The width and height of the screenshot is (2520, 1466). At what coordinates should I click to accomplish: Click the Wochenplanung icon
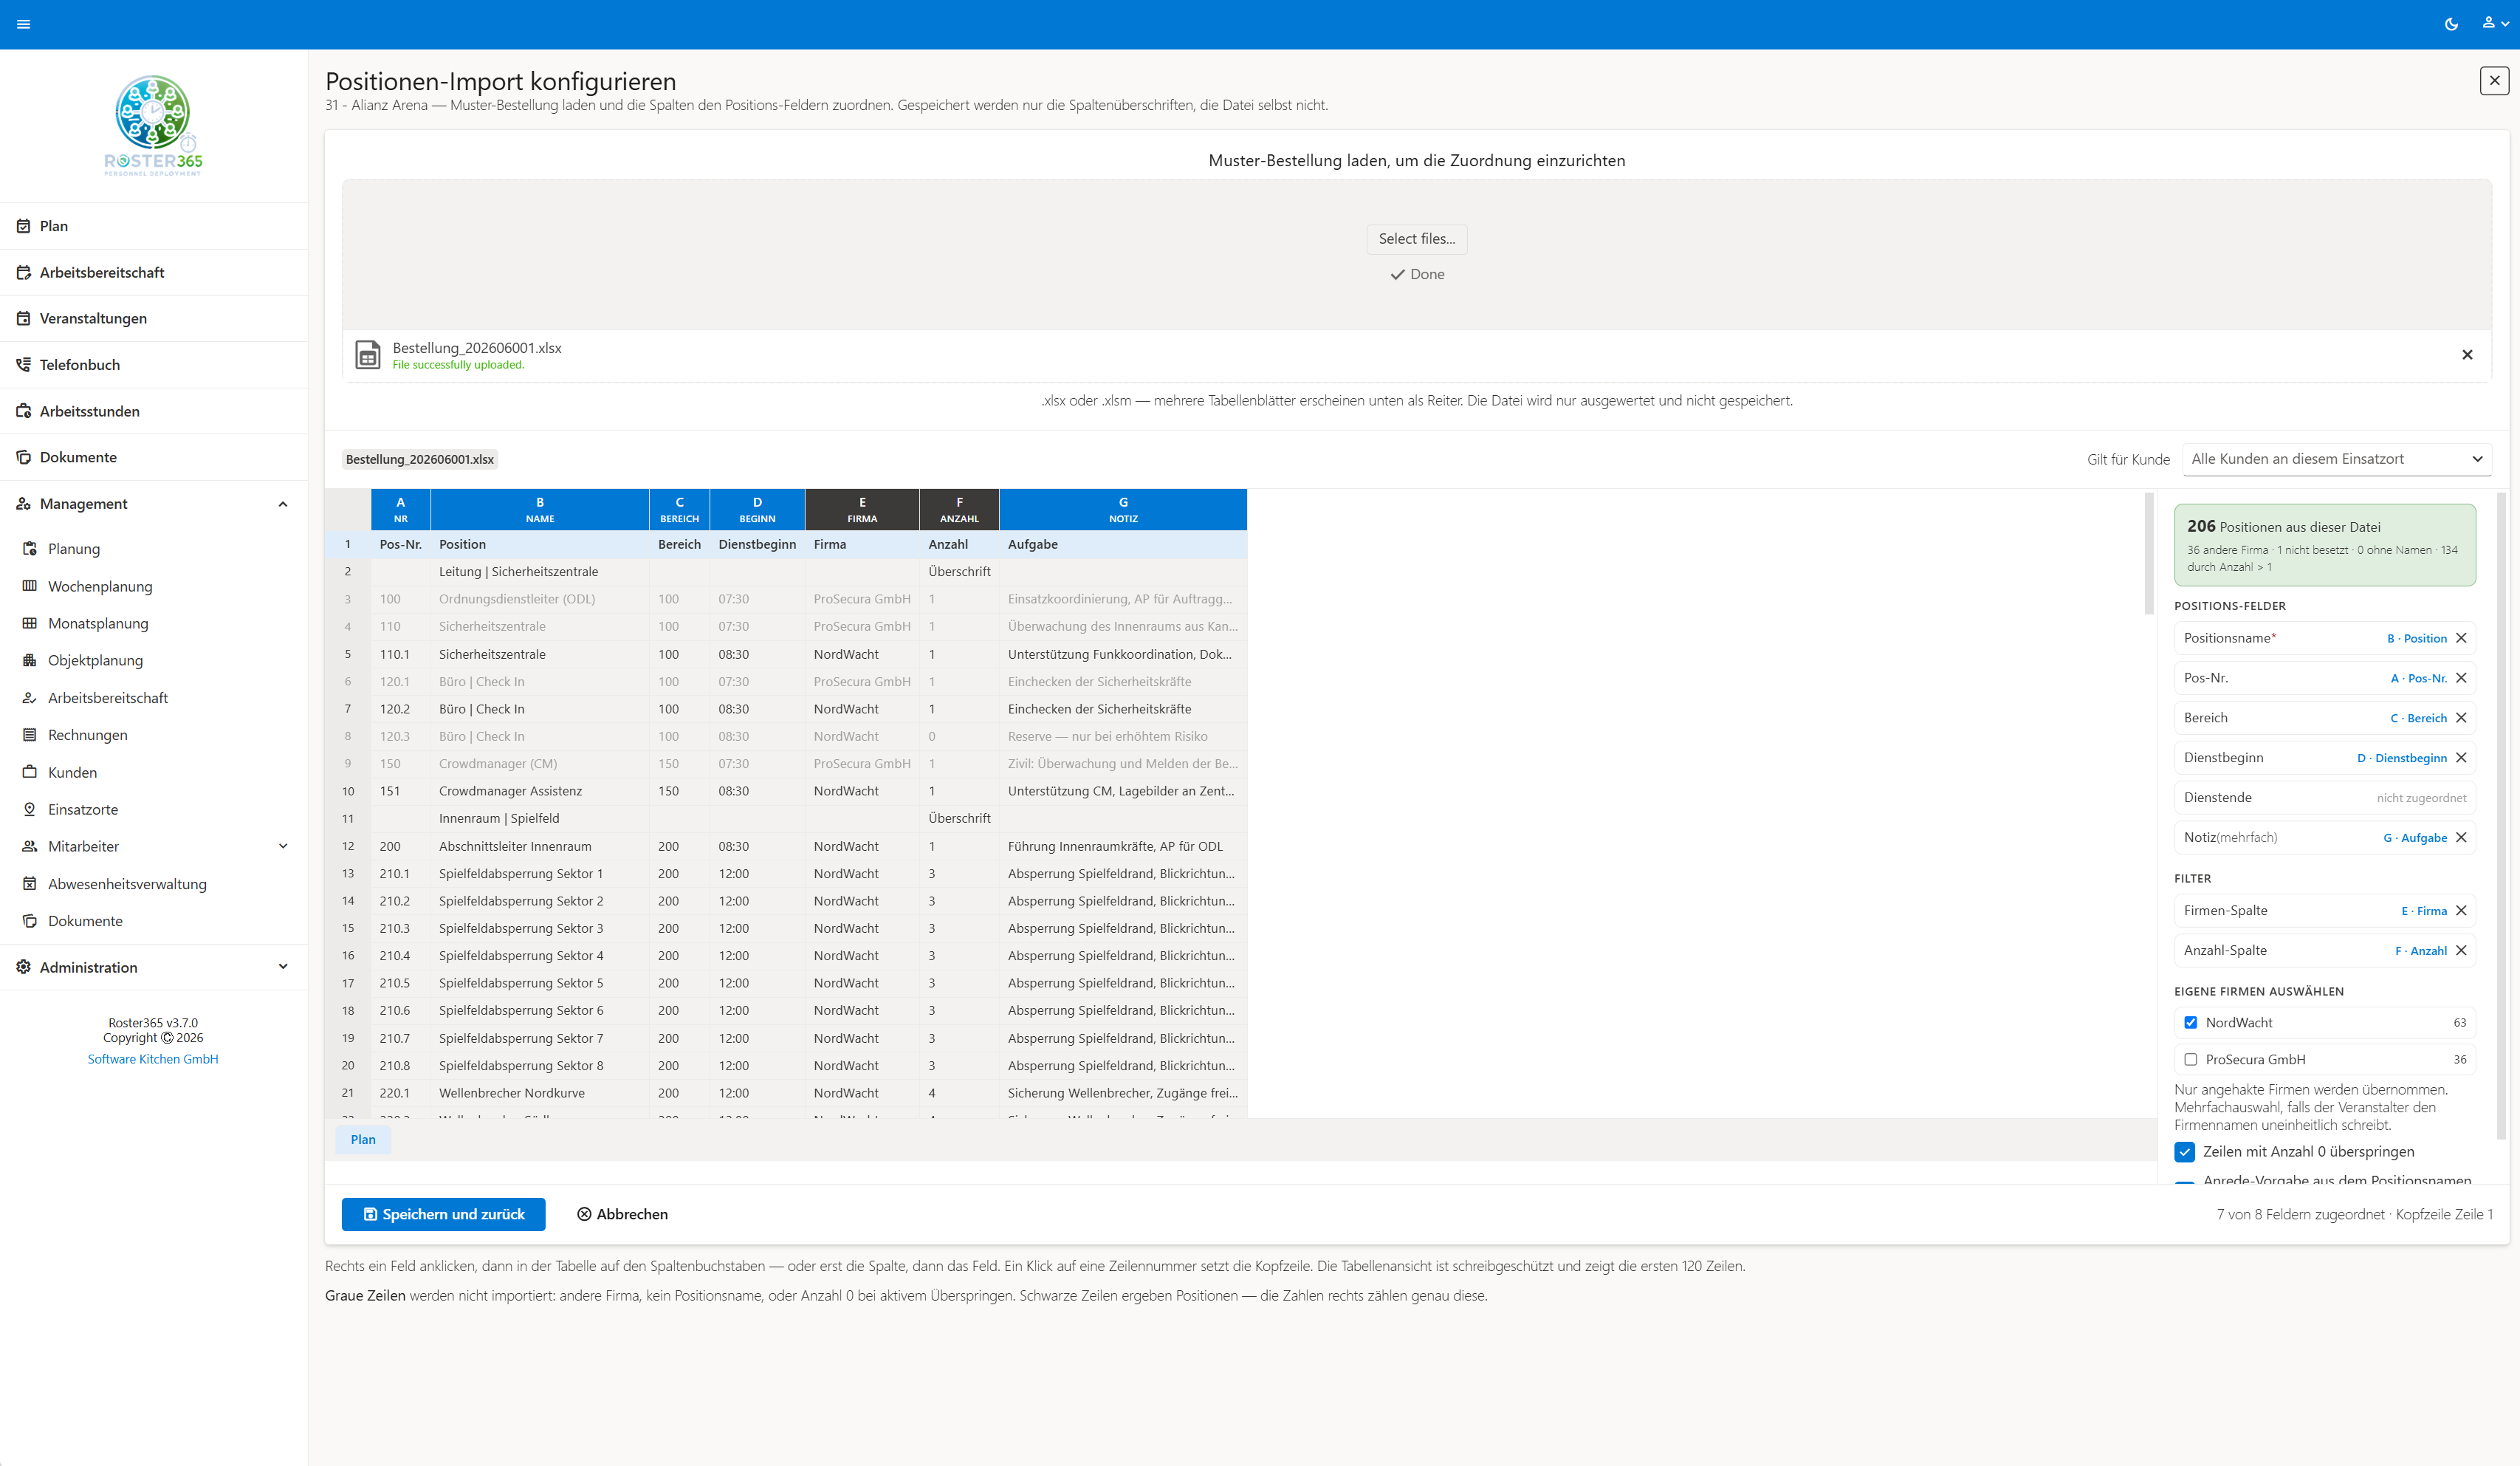point(30,586)
